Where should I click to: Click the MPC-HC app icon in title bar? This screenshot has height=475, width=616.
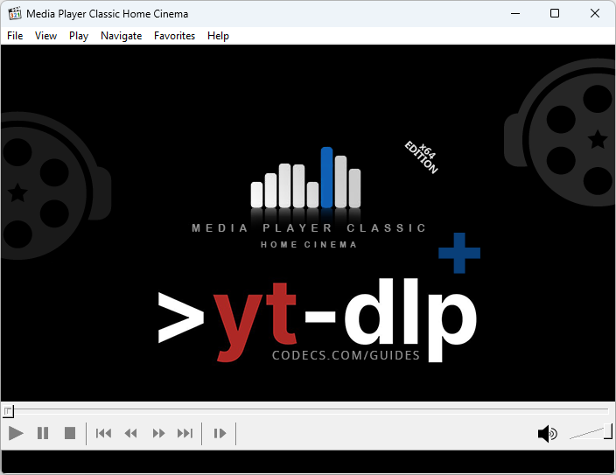tap(15, 13)
